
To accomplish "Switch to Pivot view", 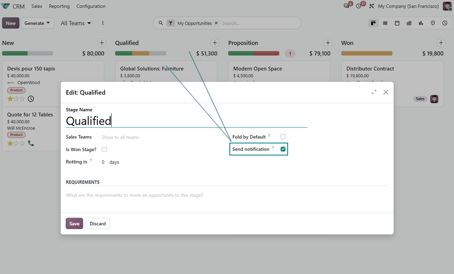I will pyautogui.click(x=409, y=23).
